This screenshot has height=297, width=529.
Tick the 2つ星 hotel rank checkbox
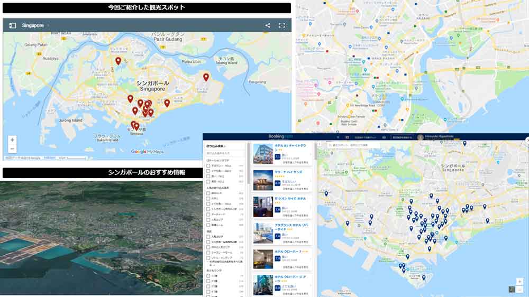coord(208,281)
